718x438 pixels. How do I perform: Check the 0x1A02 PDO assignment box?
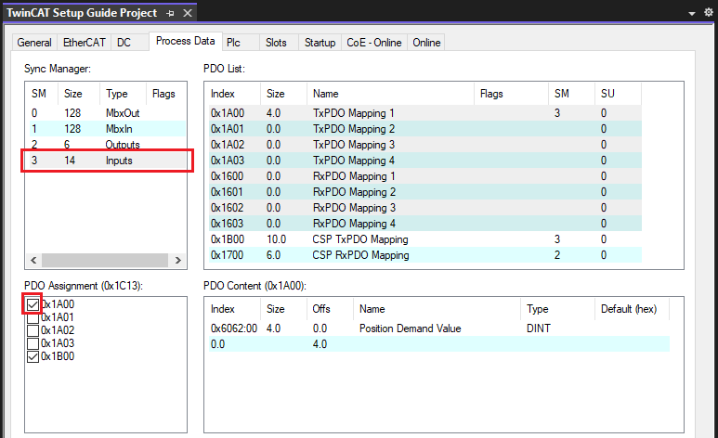(x=33, y=330)
